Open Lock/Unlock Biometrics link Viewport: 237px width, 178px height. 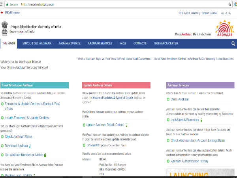click(185, 120)
